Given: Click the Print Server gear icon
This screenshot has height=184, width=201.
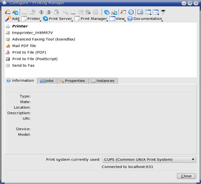Looking at the screenshot, I should (45, 19).
